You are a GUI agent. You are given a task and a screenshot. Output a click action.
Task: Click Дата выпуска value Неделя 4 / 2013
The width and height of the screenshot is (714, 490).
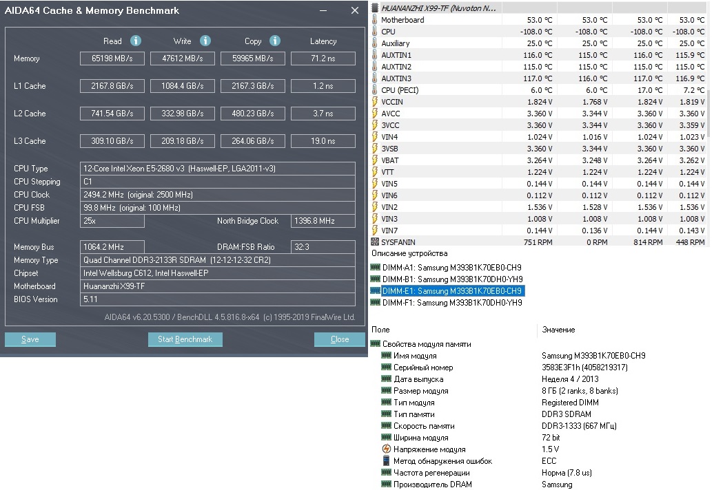pyautogui.click(x=570, y=379)
